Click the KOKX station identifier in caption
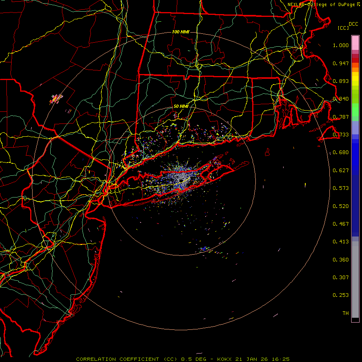The width and height of the screenshot is (362, 362). pyautogui.click(x=225, y=359)
